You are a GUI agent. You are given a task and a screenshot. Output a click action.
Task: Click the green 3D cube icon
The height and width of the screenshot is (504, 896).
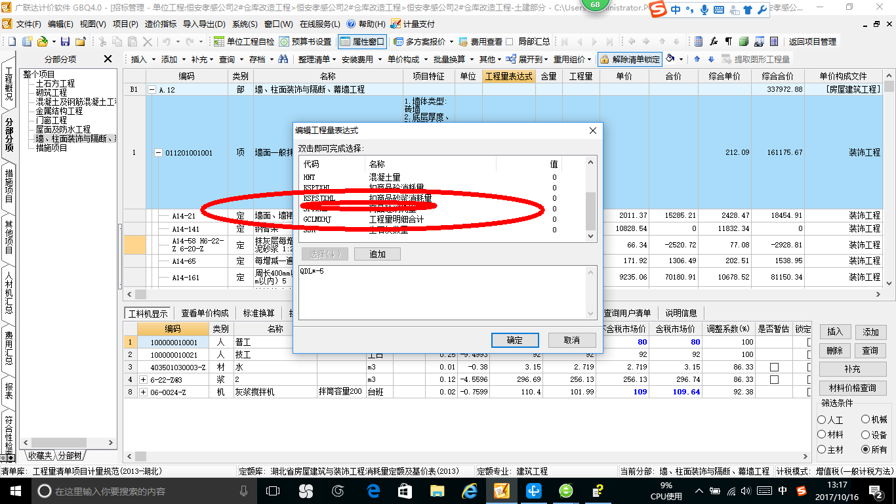click(744, 41)
